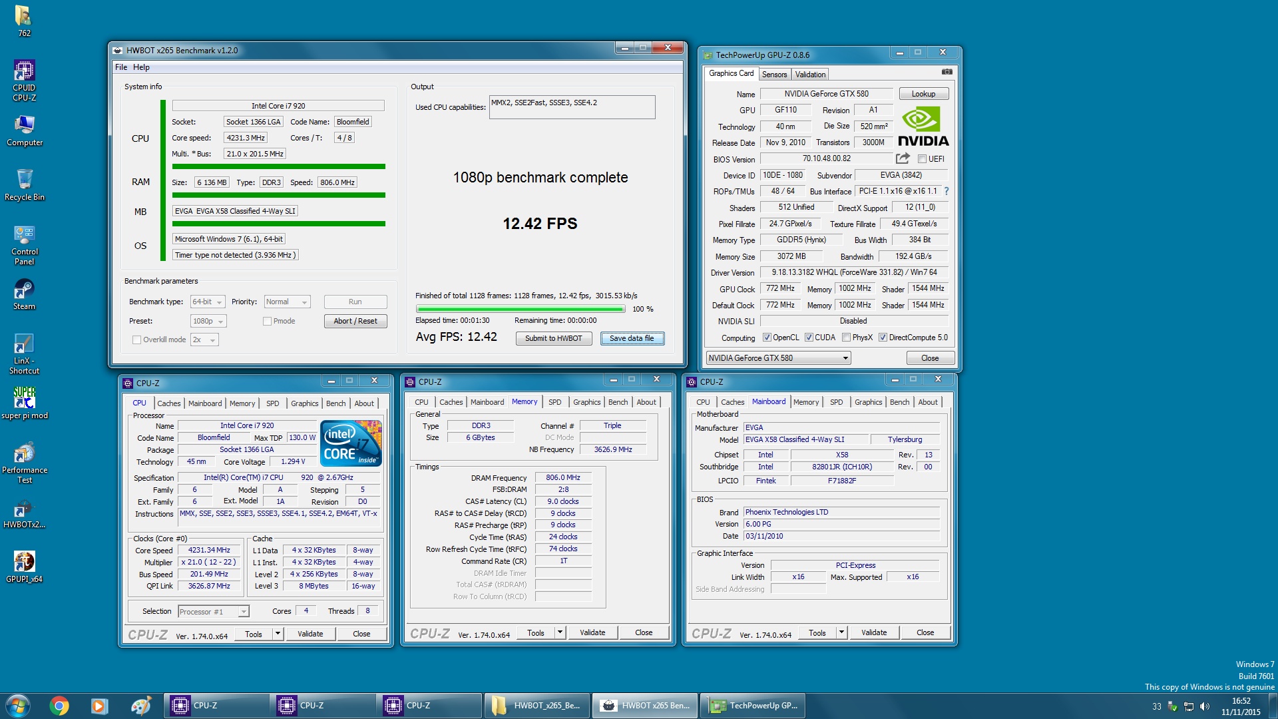Click the Submit to HWBOT button
Screen dimensions: 1278x719
553,338
